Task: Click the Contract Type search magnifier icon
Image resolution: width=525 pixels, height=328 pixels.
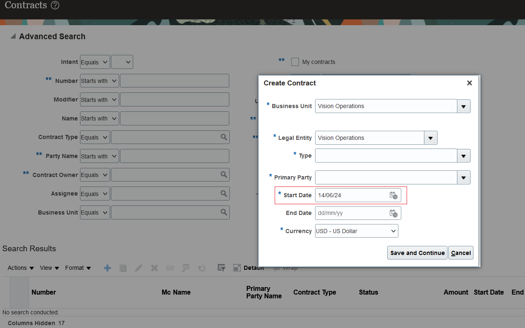Action: pyautogui.click(x=224, y=137)
